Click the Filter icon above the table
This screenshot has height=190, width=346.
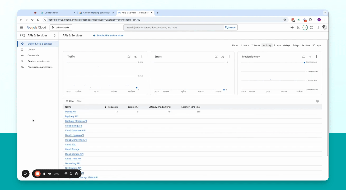67,101
